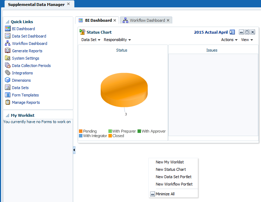
Task: Open the Data Sets link
Action: coord(20,88)
